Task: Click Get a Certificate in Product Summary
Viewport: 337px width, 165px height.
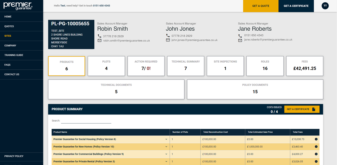Action: (302, 109)
